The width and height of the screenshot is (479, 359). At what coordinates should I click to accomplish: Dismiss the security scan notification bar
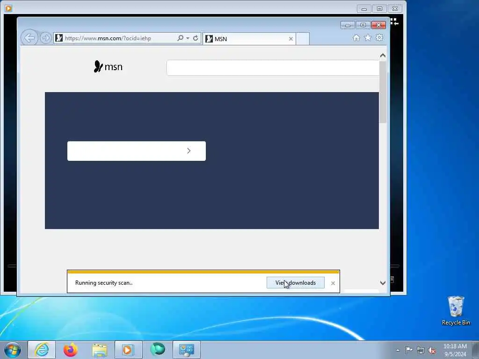(x=333, y=283)
